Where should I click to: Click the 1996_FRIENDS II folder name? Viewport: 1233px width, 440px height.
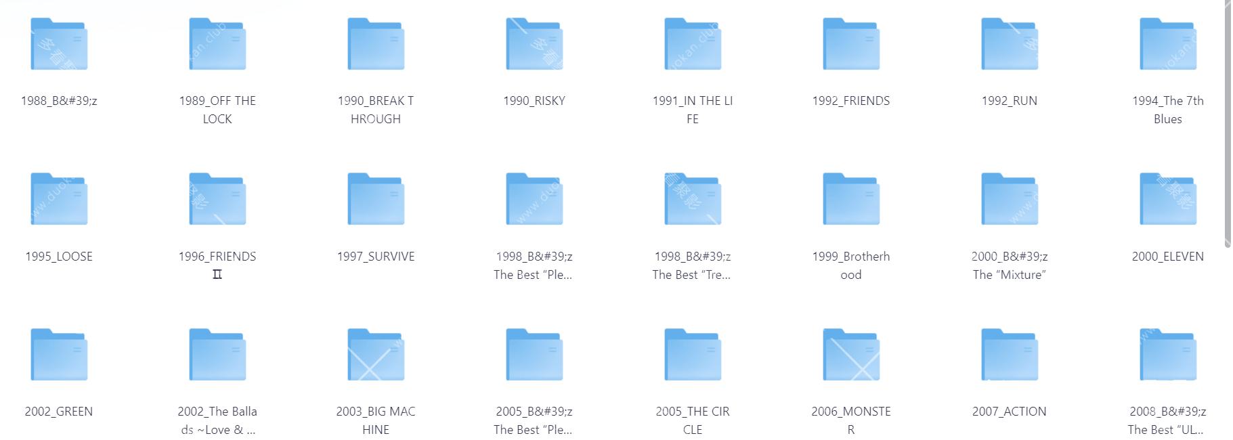point(217,265)
